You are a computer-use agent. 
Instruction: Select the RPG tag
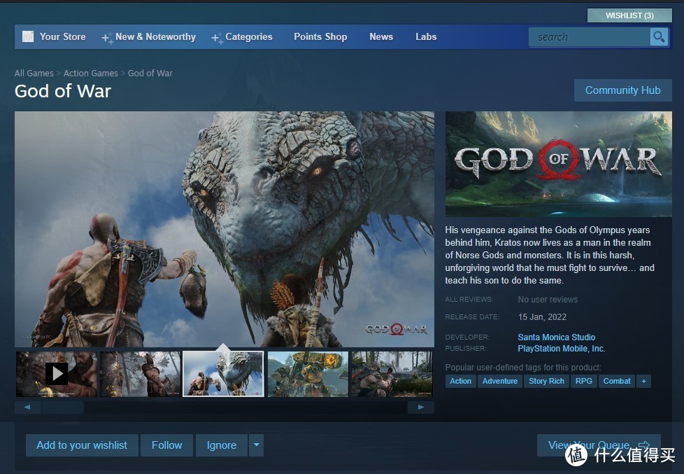584,381
